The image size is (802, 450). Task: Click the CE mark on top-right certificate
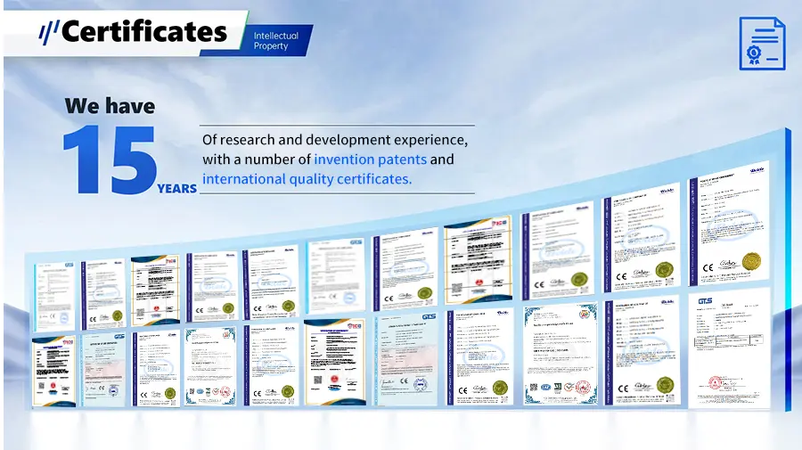708,265
